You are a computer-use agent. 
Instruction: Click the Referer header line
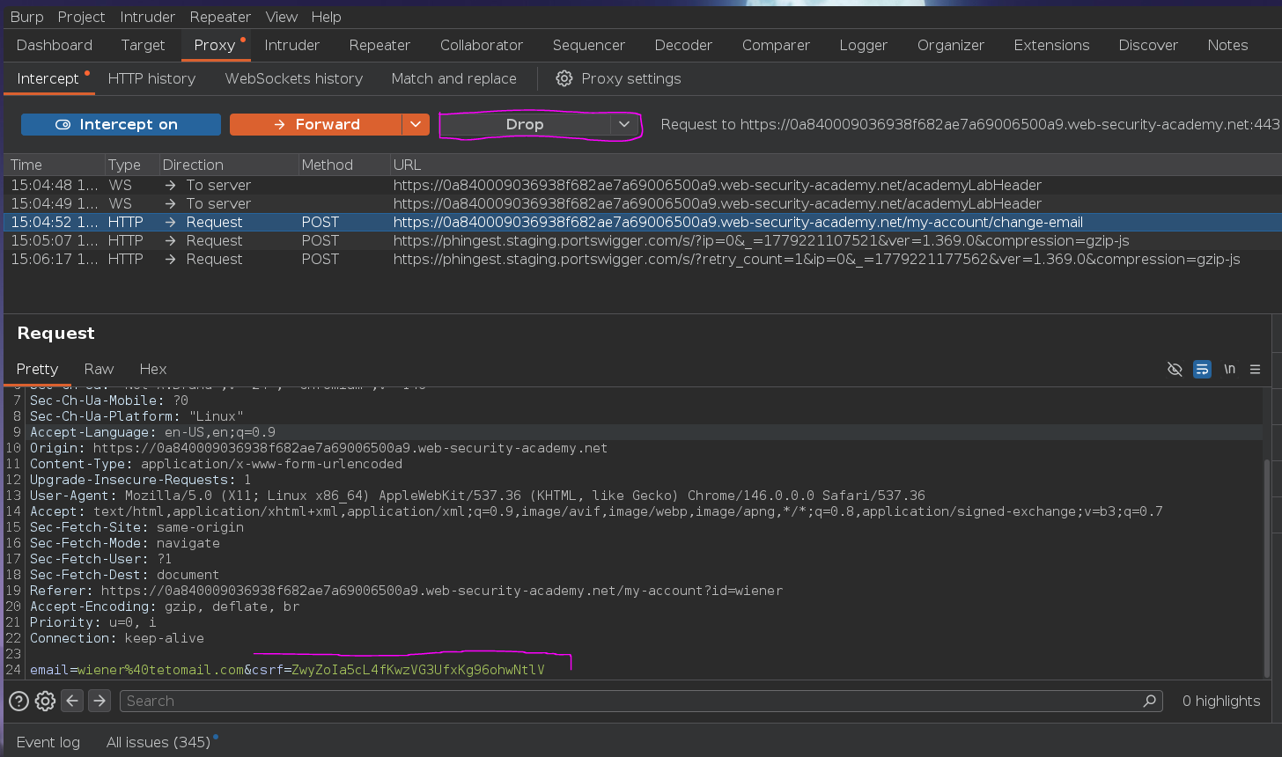click(x=406, y=591)
